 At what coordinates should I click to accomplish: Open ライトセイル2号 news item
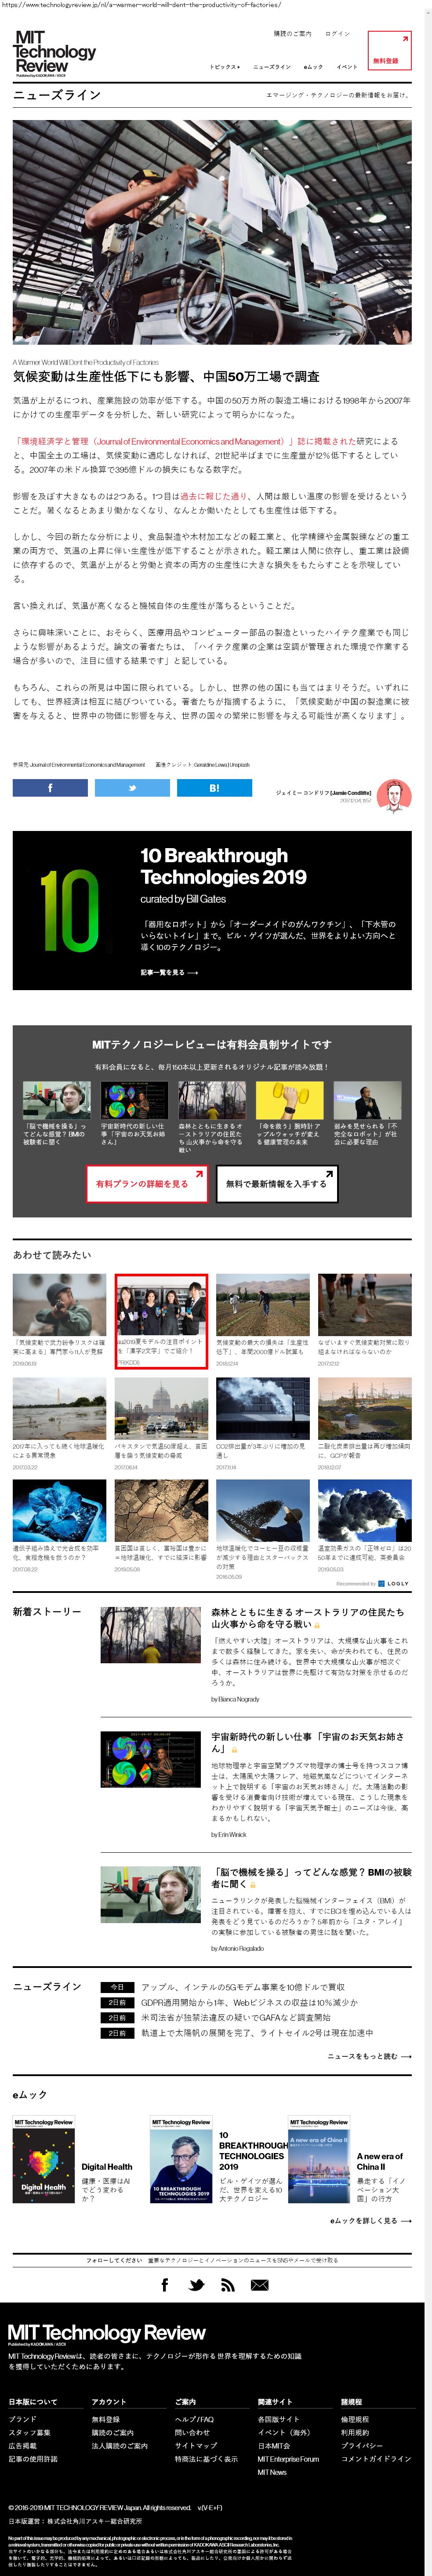257,2032
